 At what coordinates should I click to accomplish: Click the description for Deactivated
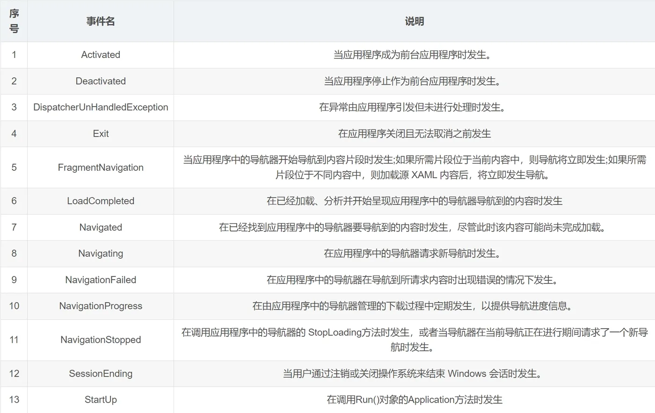tap(414, 81)
